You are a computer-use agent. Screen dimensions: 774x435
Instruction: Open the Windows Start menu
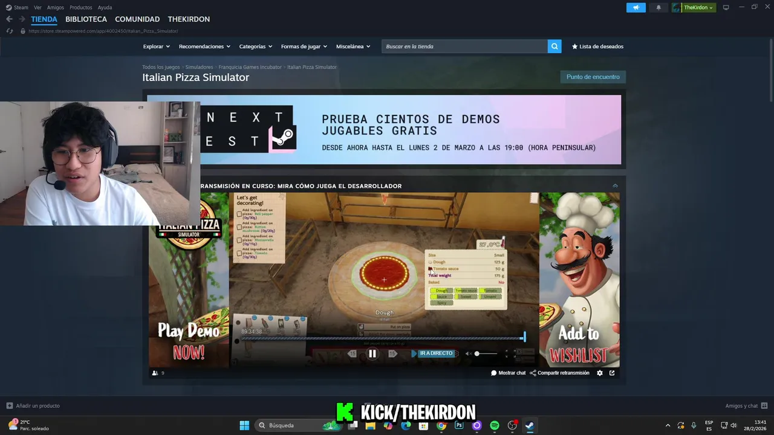244,425
